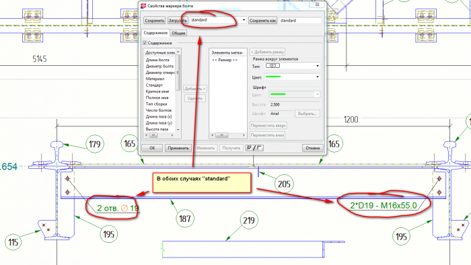Click the right arrow of the Элементы метки horizontal scrollbar
The height and width of the screenshot is (265, 471).
(x=244, y=135)
